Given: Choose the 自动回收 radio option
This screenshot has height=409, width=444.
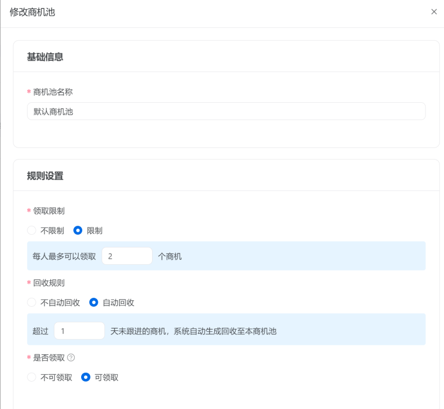Looking at the screenshot, I should click(94, 302).
